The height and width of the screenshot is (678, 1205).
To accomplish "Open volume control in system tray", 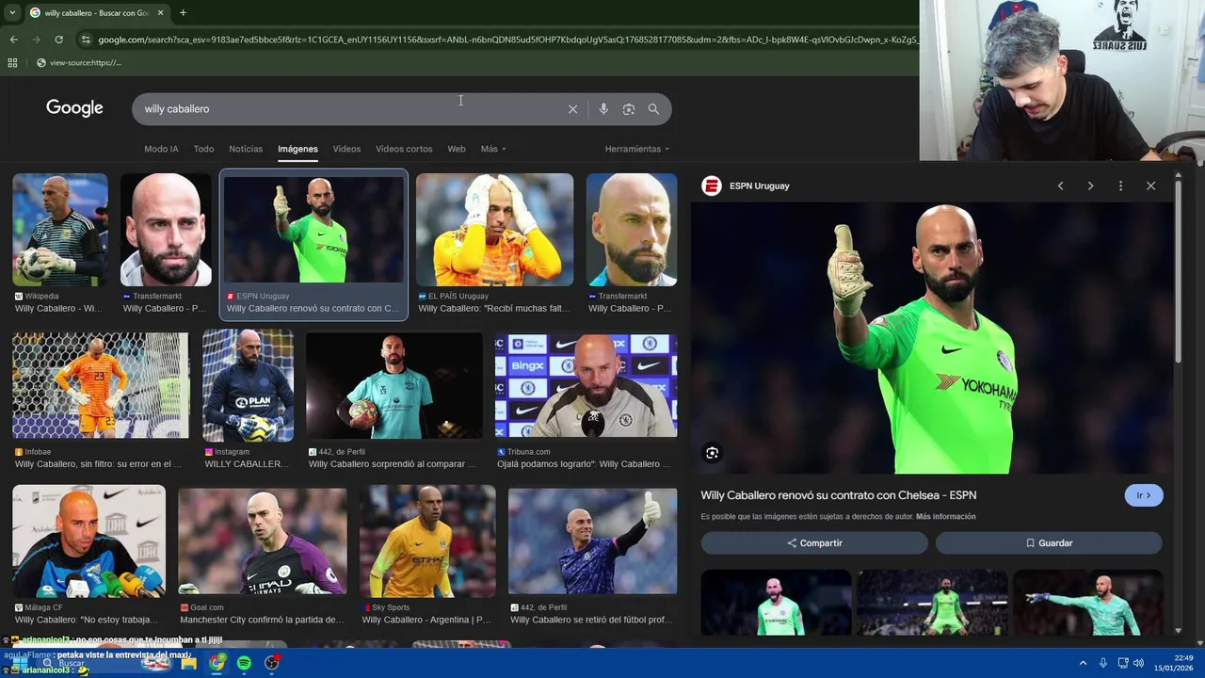I will tap(1138, 663).
